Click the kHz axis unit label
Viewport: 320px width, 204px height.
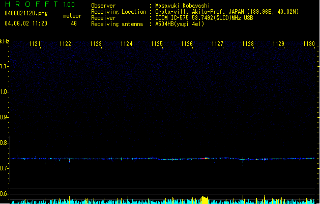[5, 41]
